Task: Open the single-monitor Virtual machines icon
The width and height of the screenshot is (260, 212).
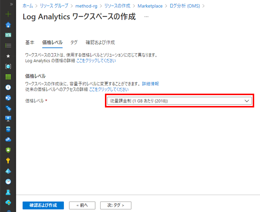Action: pyautogui.click(x=8, y=119)
